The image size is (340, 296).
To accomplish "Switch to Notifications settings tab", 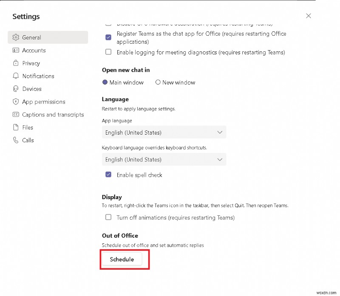I will [38, 76].
